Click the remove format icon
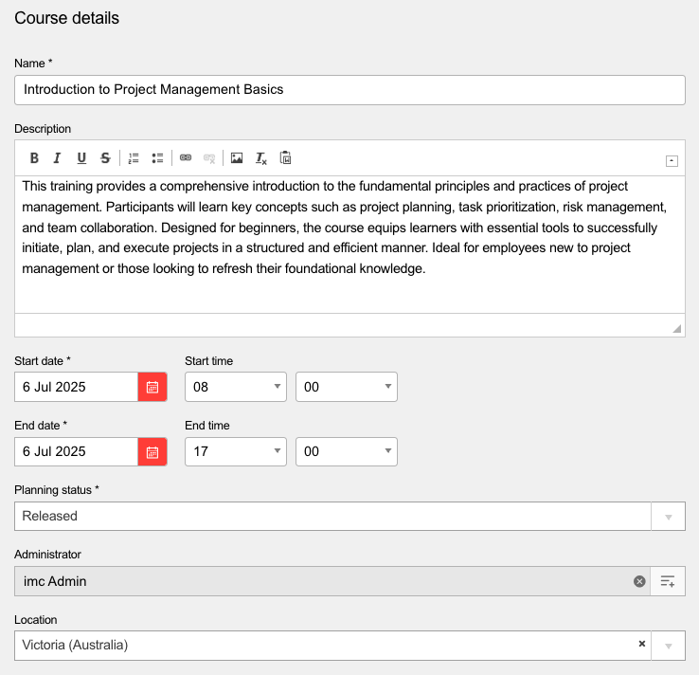The image size is (699, 675). [x=261, y=158]
